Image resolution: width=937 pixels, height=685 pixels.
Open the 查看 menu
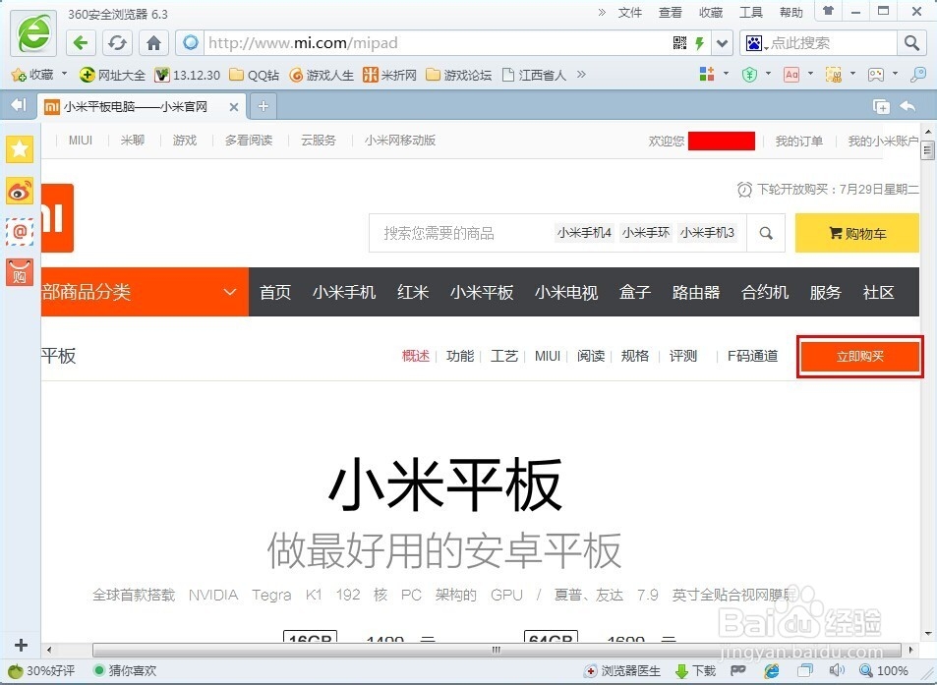(670, 13)
